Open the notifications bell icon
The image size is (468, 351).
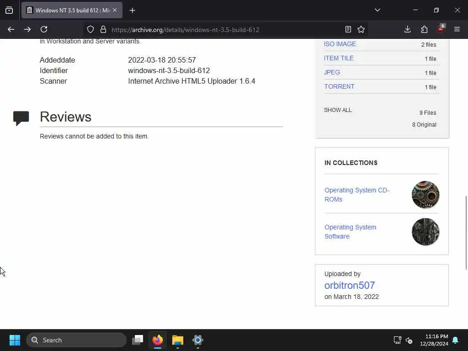tap(456, 340)
